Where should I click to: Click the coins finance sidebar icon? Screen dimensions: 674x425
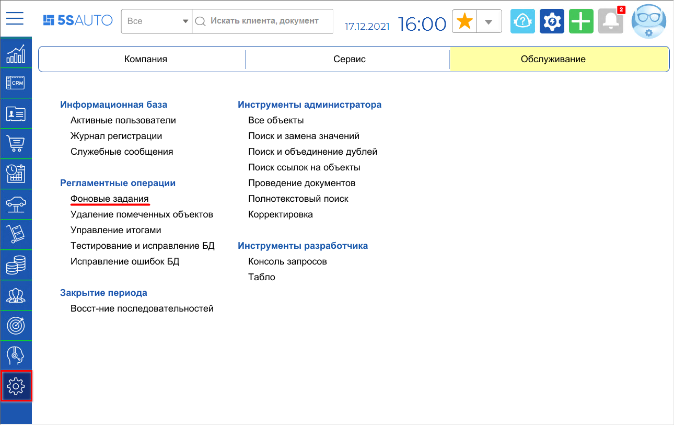[x=16, y=265]
